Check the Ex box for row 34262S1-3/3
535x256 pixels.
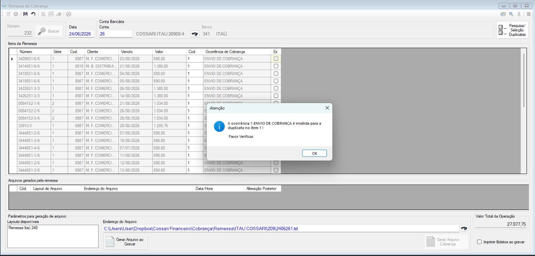pyautogui.click(x=276, y=96)
